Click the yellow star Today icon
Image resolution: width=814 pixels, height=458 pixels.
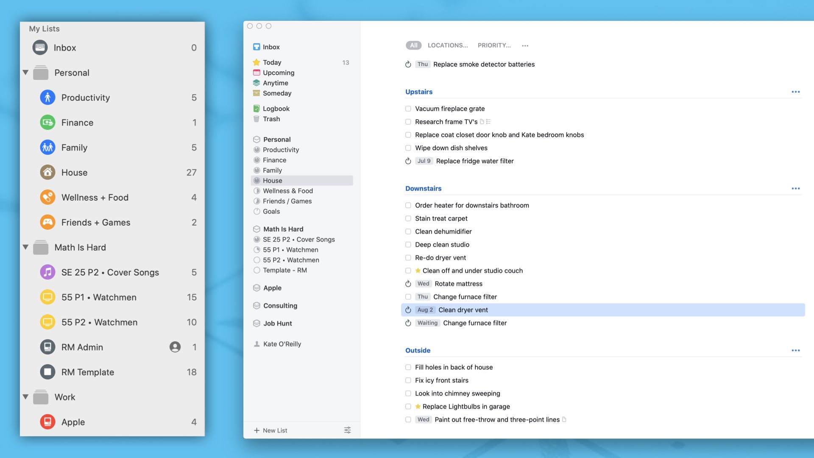click(x=256, y=62)
